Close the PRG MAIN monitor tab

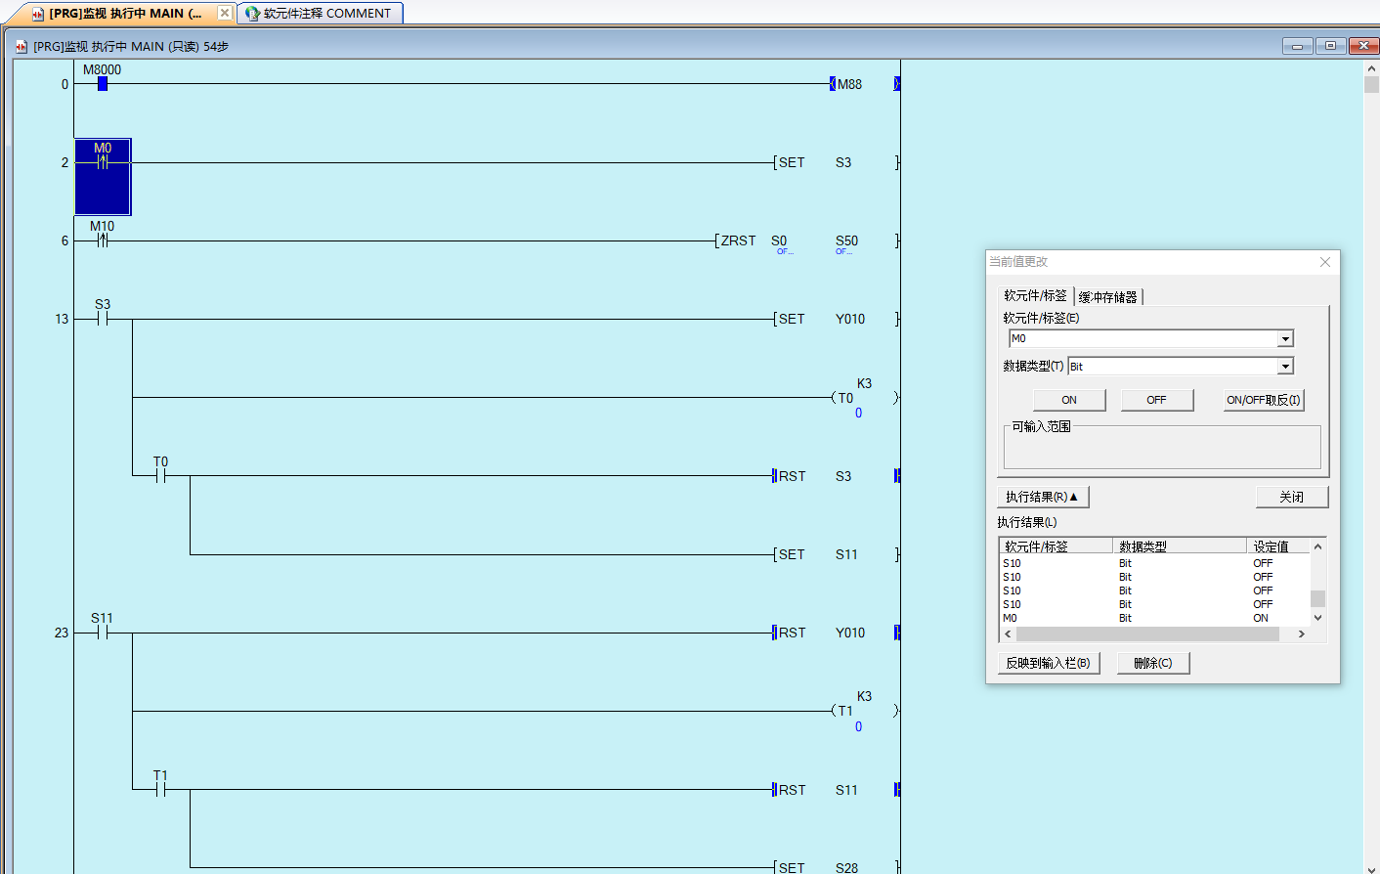[x=225, y=13]
